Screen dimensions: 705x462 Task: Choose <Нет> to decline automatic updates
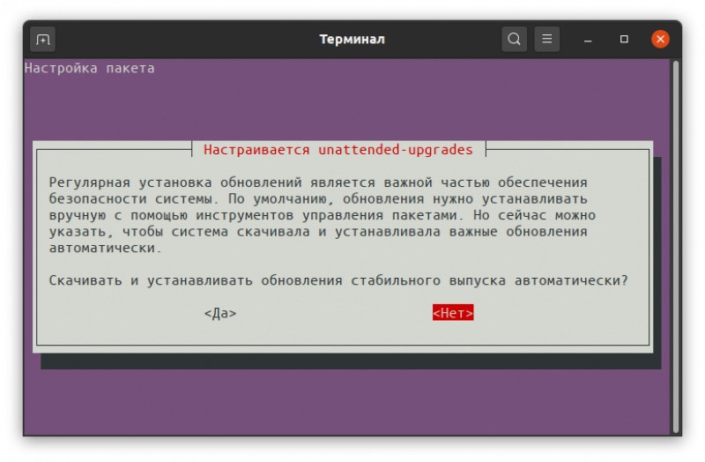[453, 313]
